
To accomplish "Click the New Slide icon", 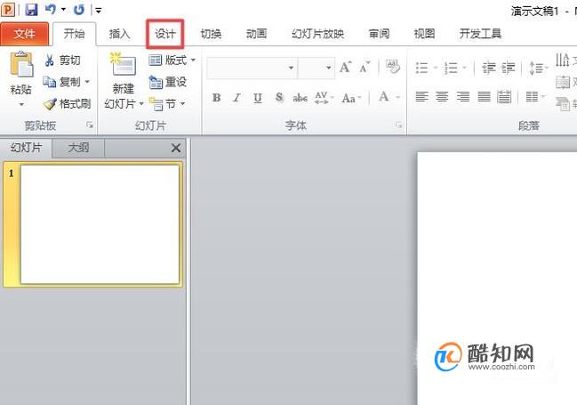I will [124, 64].
